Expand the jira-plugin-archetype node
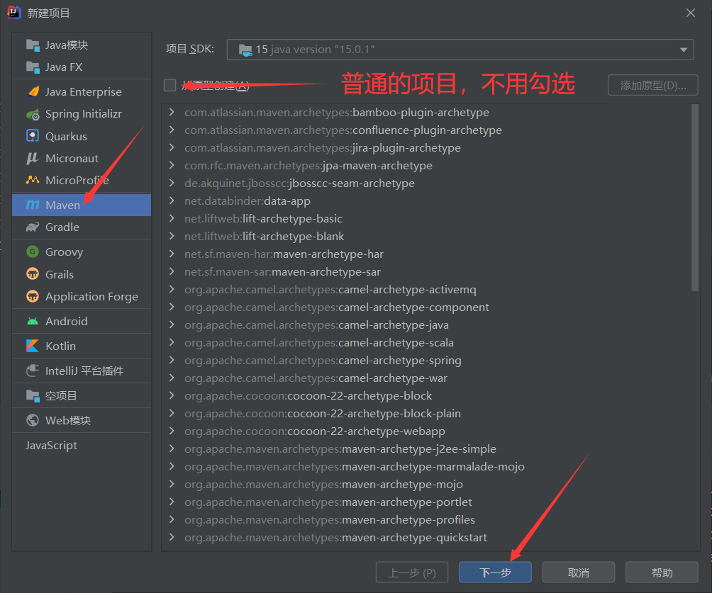 pyautogui.click(x=172, y=147)
